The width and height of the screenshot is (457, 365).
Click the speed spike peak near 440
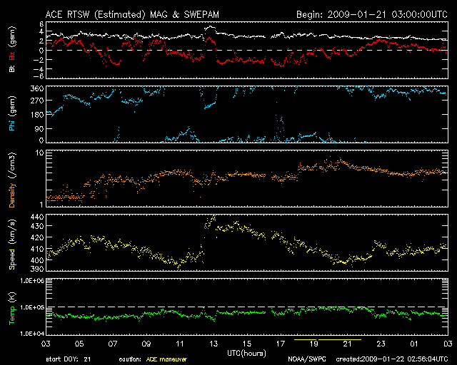click(214, 217)
